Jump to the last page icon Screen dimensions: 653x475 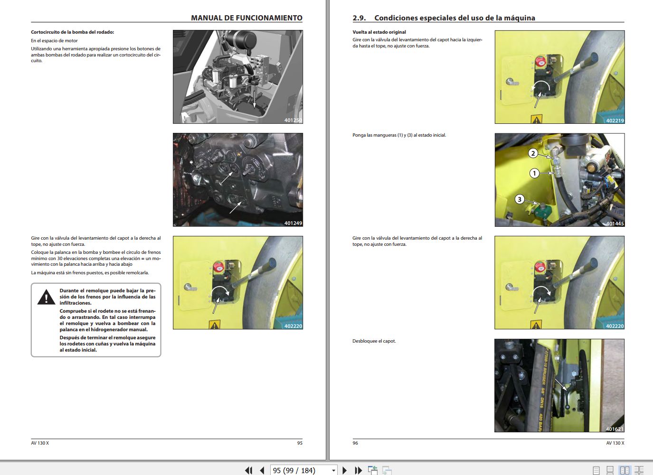click(x=358, y=470)
